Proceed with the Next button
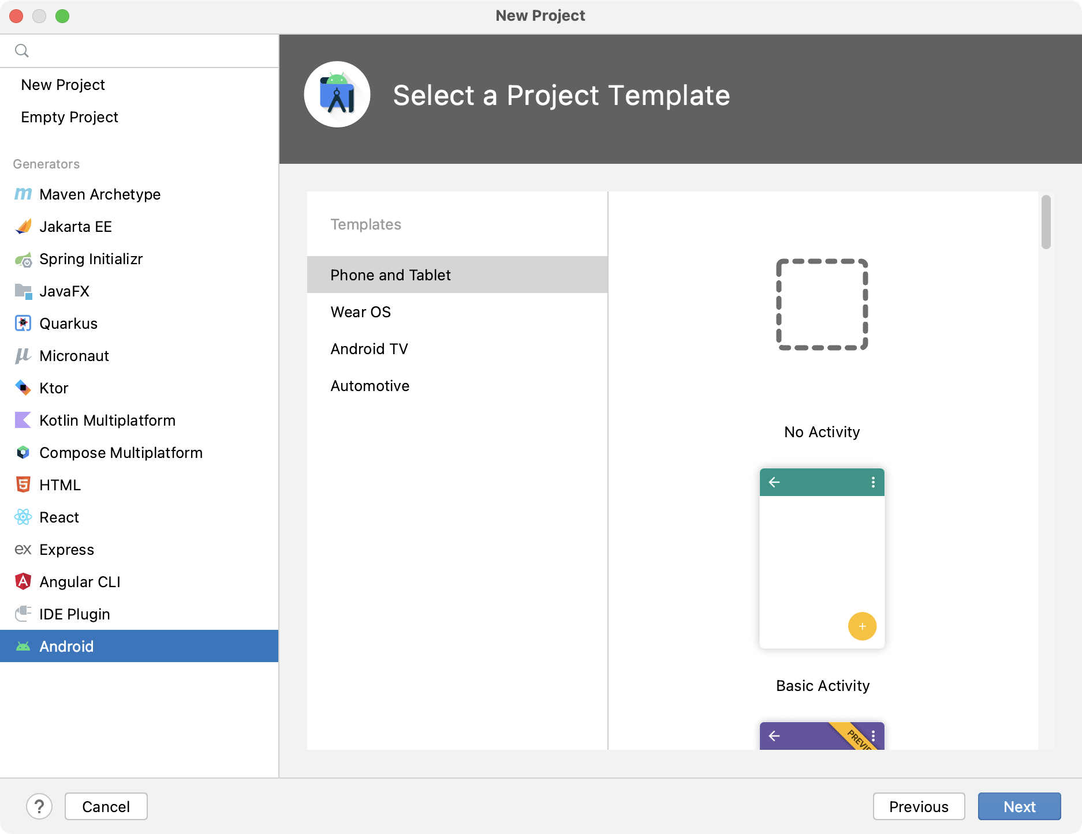The image size is (1082, 834). click(1019, 806)
